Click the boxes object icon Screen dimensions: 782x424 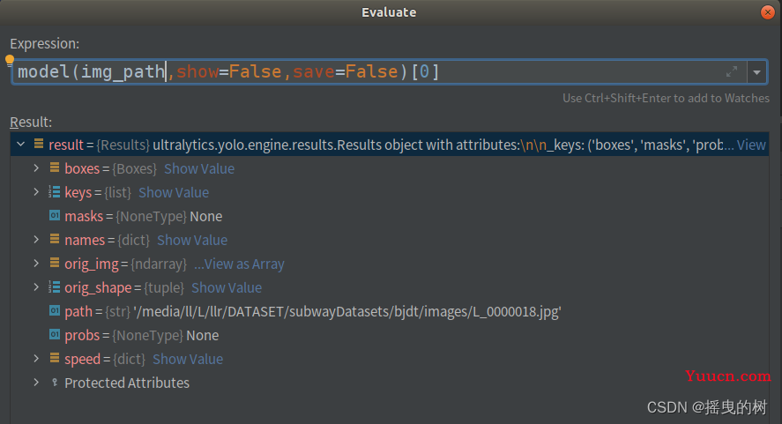(x=55, y=168)
